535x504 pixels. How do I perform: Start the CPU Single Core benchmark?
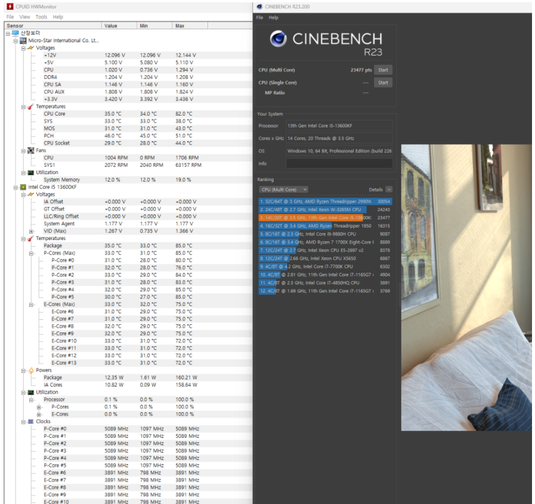point(383,82)
